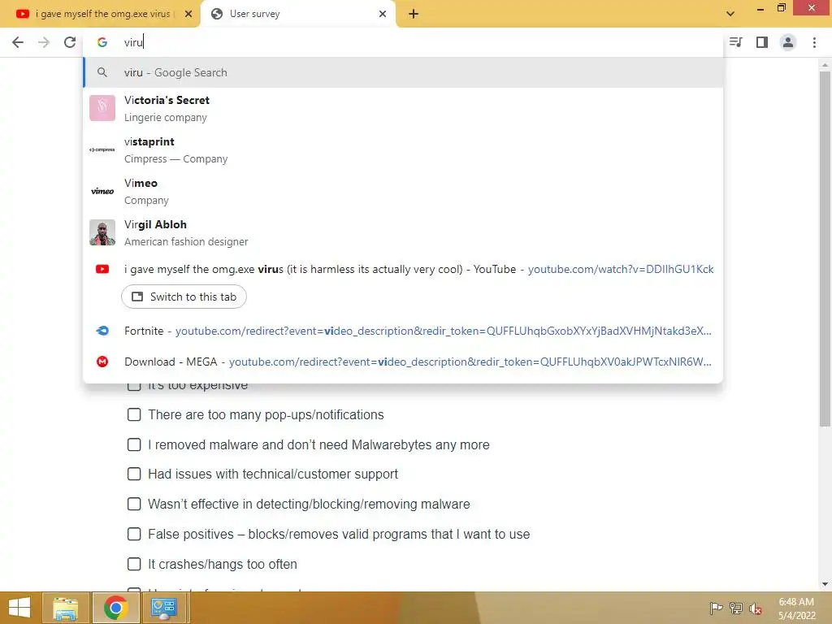Screen dimensions: 832x624
Task: Switch to the YouTube omg.exe virus tab
Action: click(100, 14)
